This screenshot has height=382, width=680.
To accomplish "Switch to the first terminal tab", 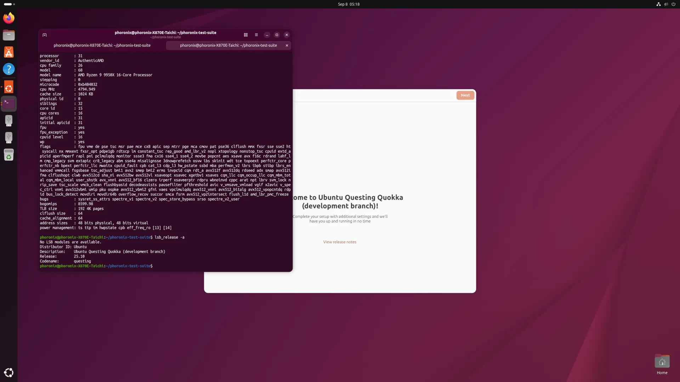I will 102,45.
